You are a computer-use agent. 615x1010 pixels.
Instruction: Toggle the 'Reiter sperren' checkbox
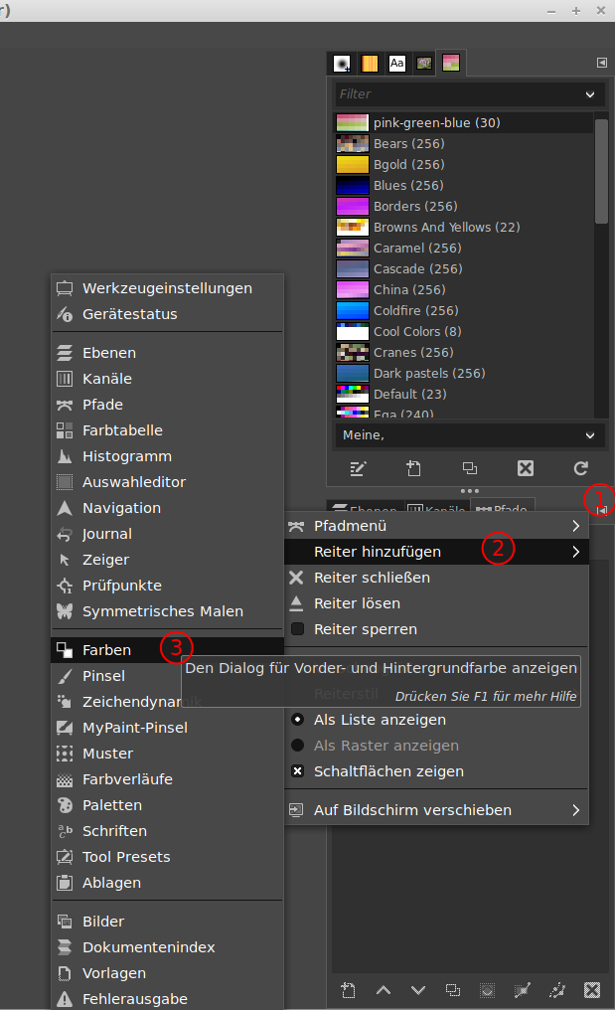[297, 629]
